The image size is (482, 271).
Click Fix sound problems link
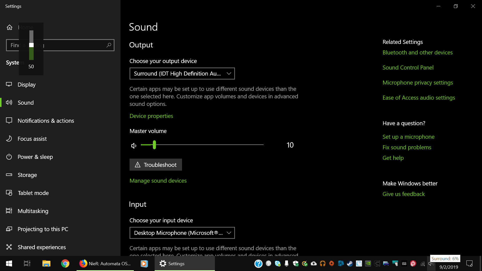tap(407, 147)
